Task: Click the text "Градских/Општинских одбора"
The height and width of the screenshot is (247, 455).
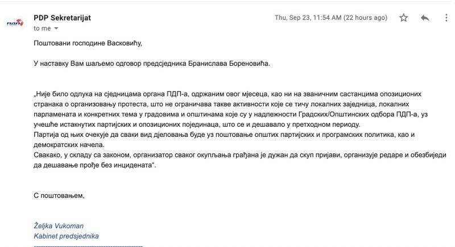Action: pos(322,114)
